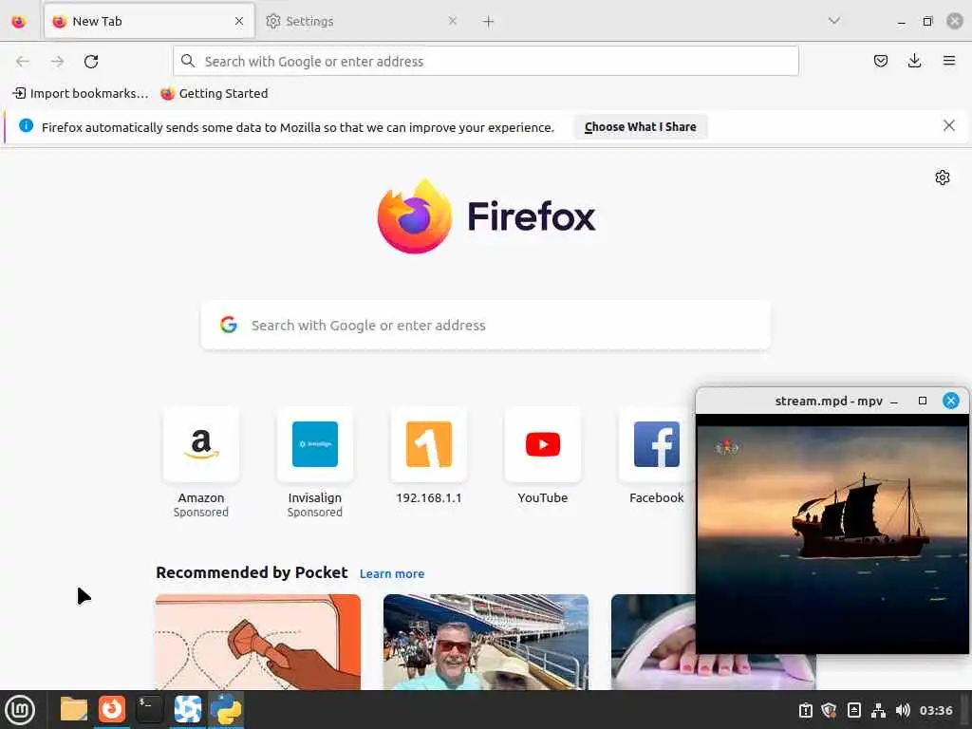Close the stream.mpd mpv window
This screenshot has width=972, height=729.
(x=950, y=402)
